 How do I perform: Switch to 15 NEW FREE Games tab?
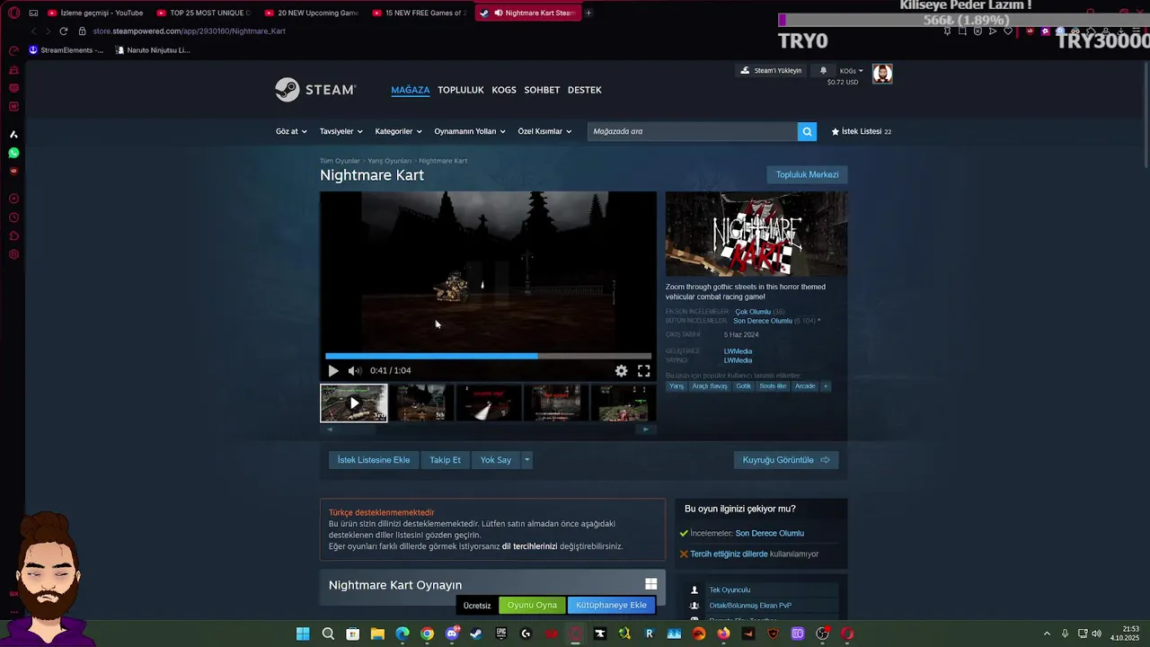pyautogui.click(x=420, y=13)
